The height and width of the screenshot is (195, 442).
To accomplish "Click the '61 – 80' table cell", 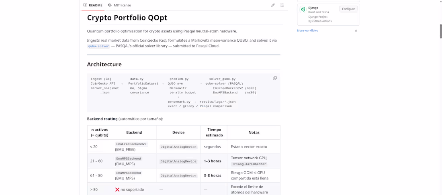I will (x=100, y=175).
